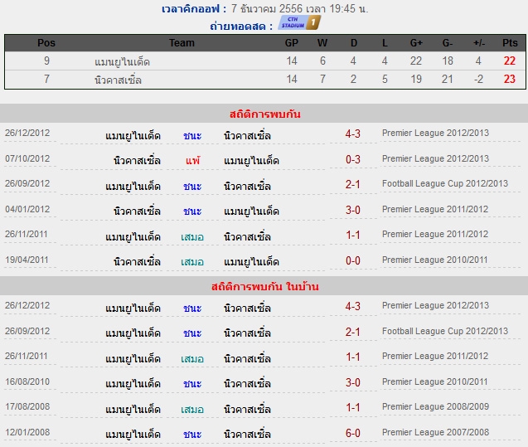Select 'แมนยูไนเต็ด' in the 07/10/2012 row
This screenshot has width=528, height=447.
tap(251, 161)
